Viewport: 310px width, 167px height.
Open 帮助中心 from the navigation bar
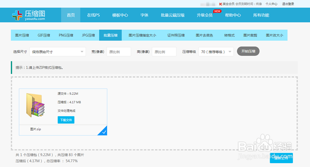(233, 15)
